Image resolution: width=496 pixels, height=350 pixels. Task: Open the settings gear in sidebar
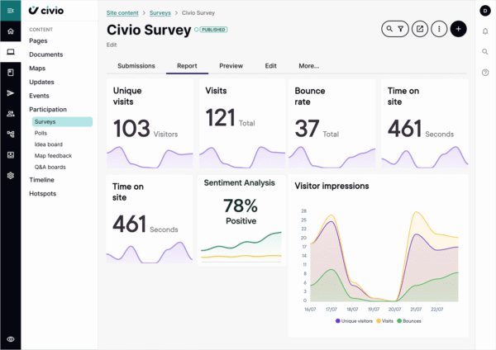click(x=11, y=175)
